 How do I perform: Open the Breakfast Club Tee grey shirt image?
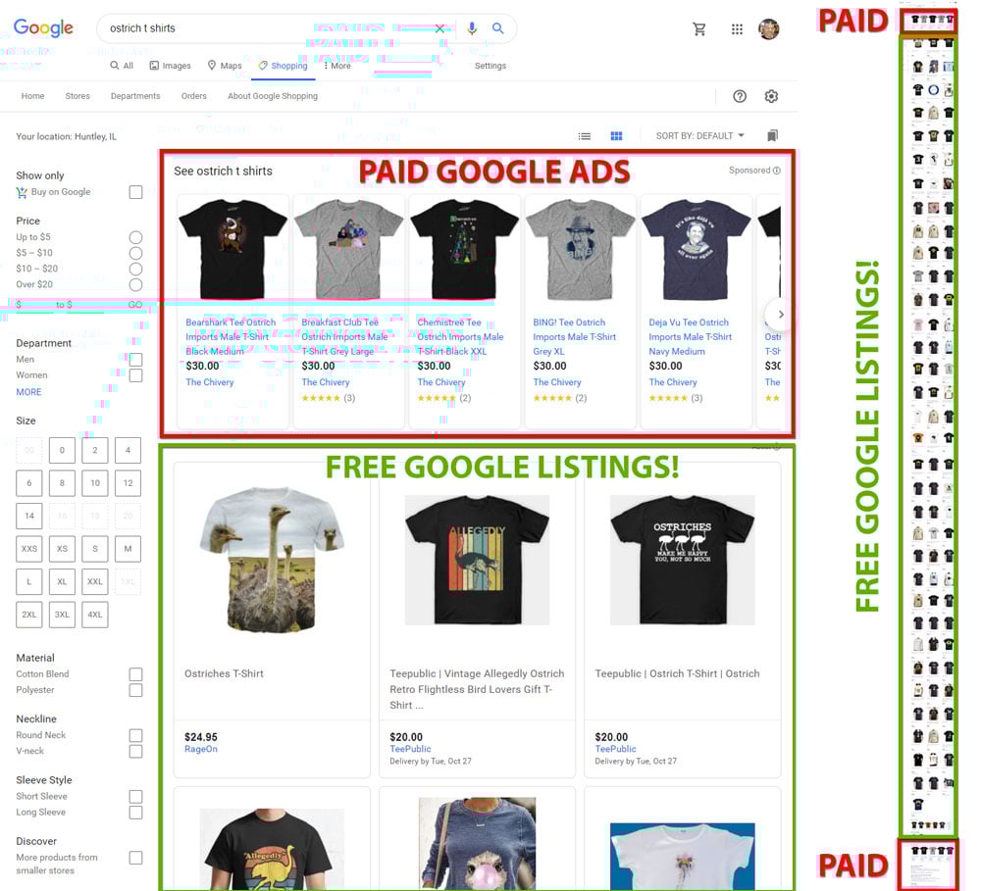(x=349, y=250)
